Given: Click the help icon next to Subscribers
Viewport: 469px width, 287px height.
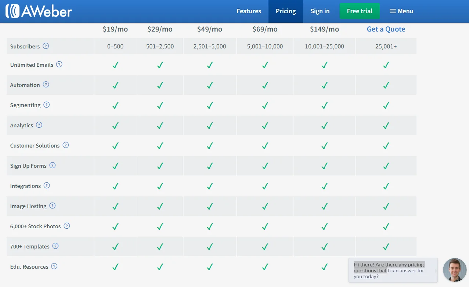Looking at the screenshot, I should point(46,46).
